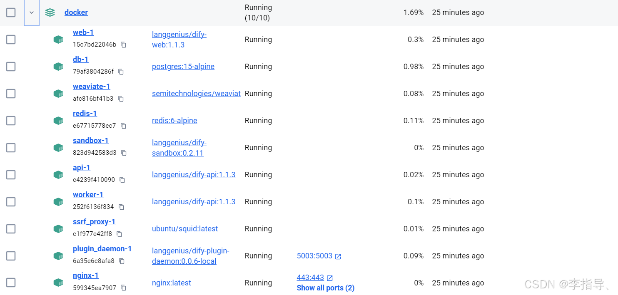Tick the sandbox-1 row checkbox
The width and height of the screenshot is (618, 295).
(11, 148)
